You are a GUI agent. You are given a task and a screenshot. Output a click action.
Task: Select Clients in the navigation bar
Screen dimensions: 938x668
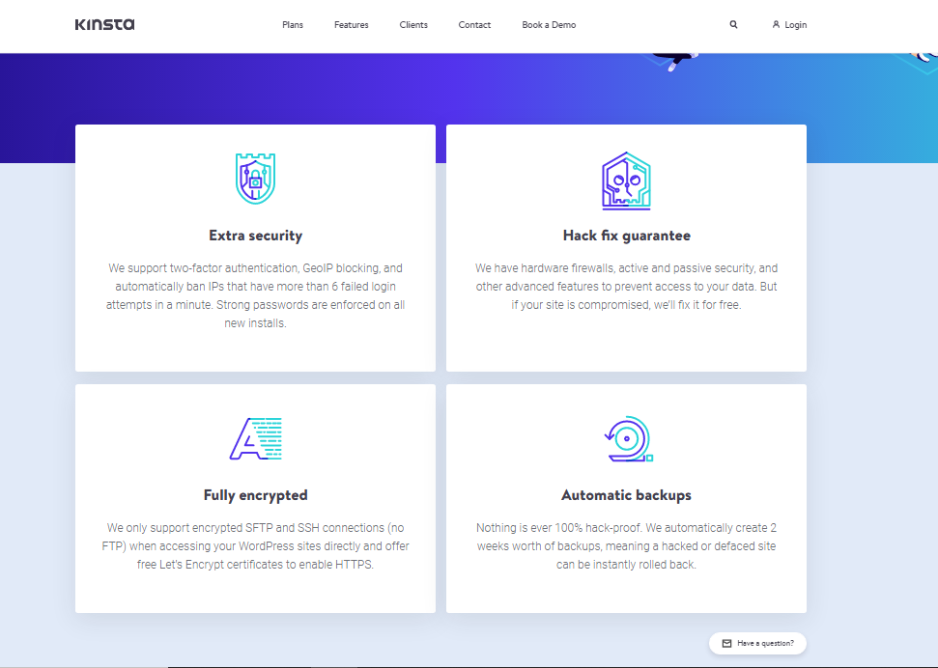click(413, 25)
